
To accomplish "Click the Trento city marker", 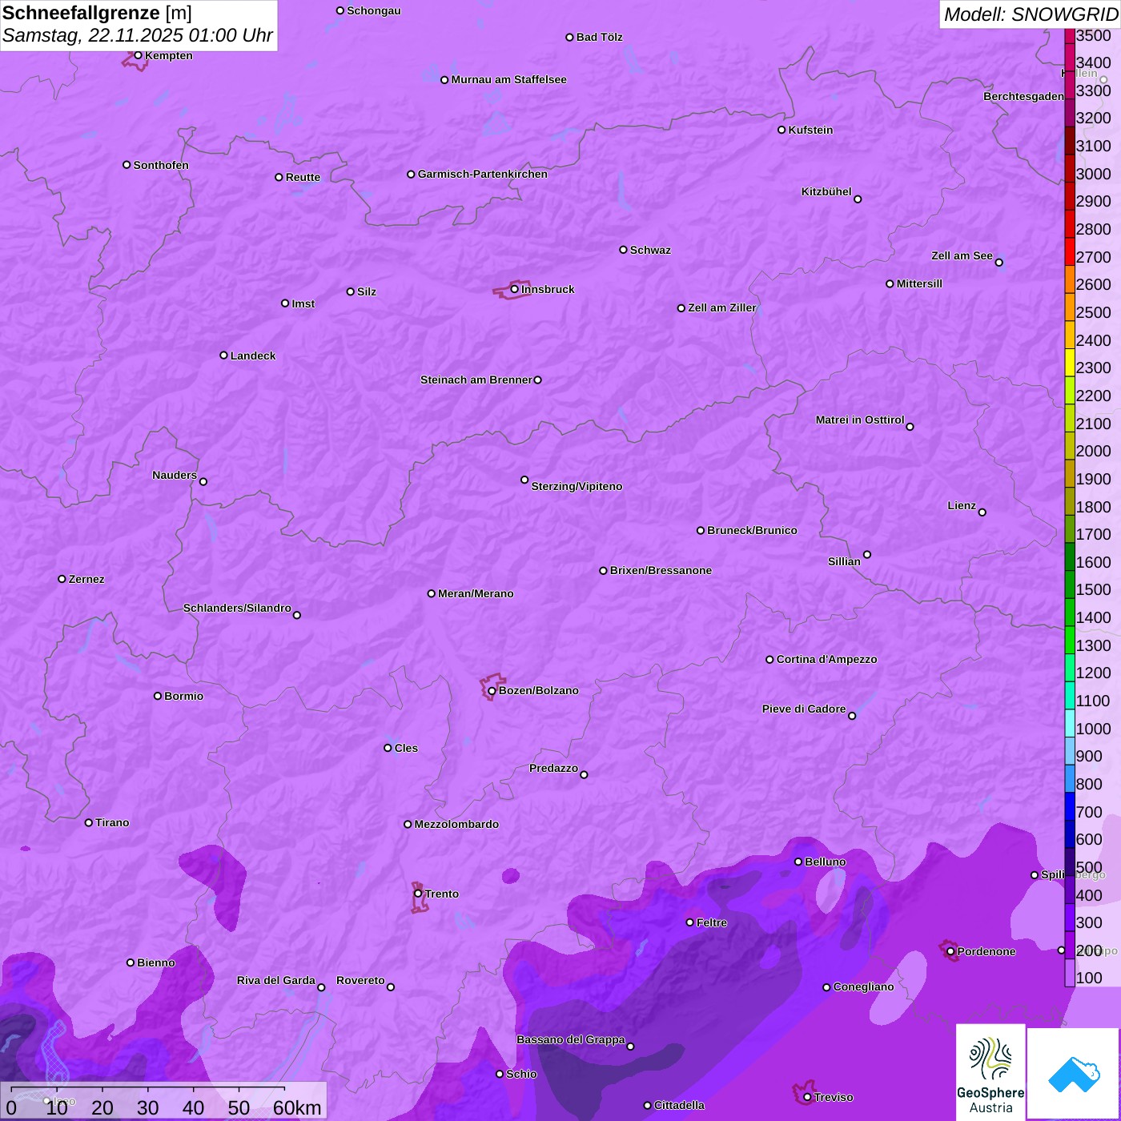I will coord(418,894).
